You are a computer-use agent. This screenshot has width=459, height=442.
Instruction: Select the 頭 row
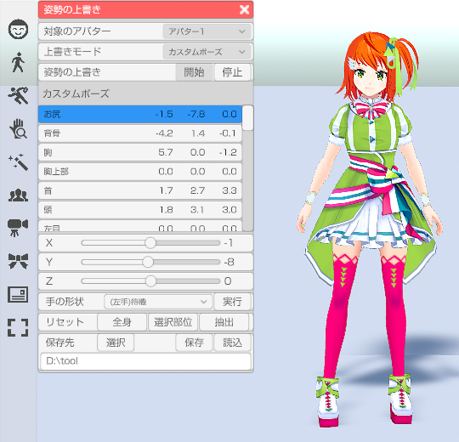140,210
